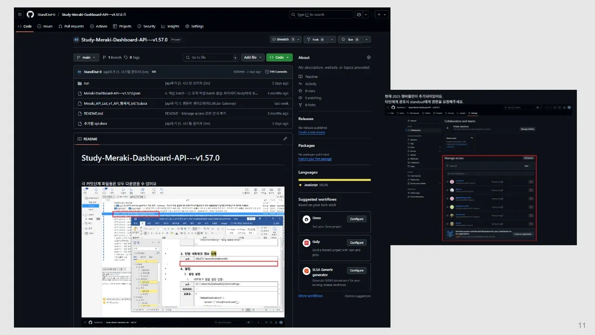The image size is (595, 335).
Task: Click Add people button in Manage access
Action: pyautogui.click(x=529, y=158)
